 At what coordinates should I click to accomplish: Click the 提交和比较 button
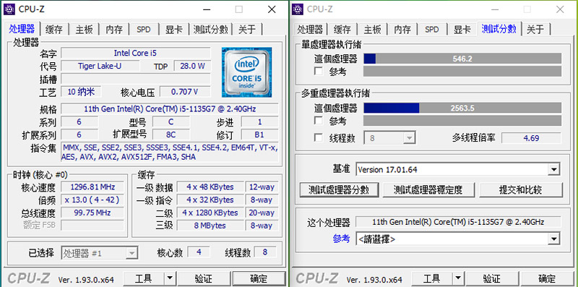(521, 190)
